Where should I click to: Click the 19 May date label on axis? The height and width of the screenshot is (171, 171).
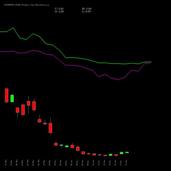(11, 163)
